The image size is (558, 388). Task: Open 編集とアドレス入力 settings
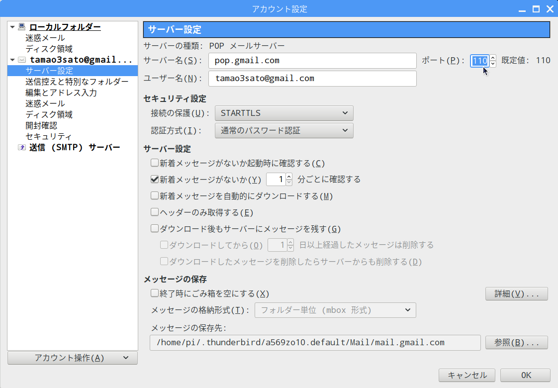(x=61, y=93)
